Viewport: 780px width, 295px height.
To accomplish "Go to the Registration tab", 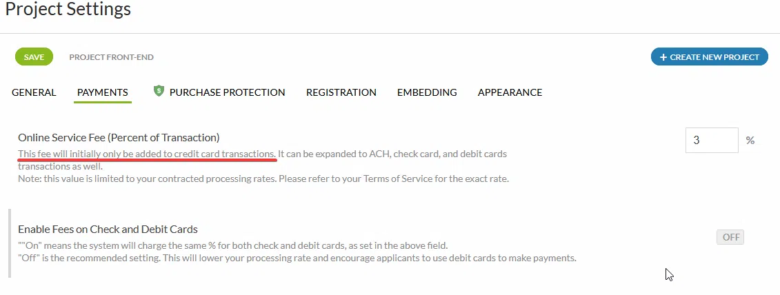I will 341,92.
